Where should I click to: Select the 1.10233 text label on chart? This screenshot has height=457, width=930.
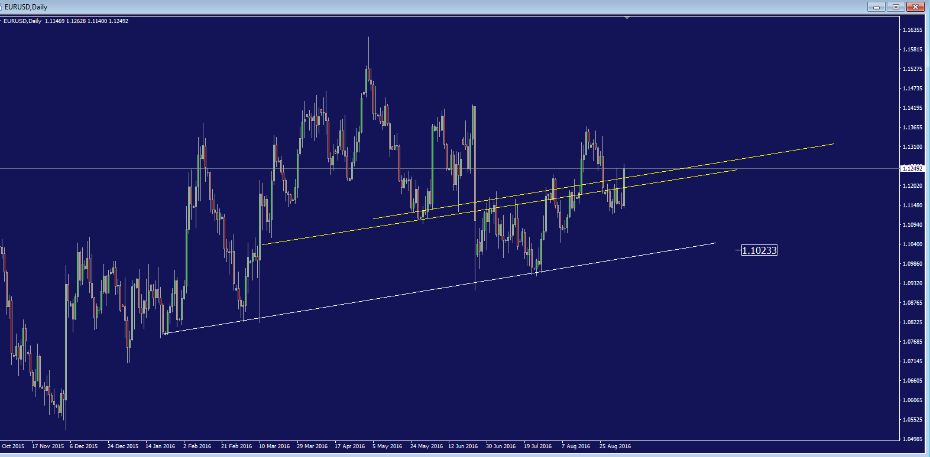(x=759, y=250)
